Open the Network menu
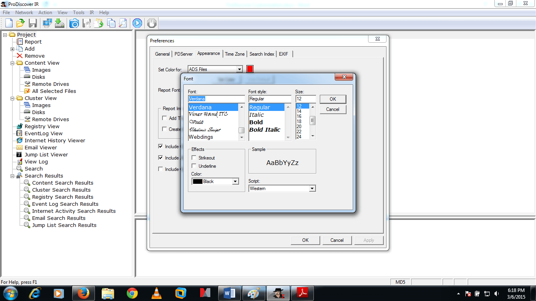 [x=24, y=12]
